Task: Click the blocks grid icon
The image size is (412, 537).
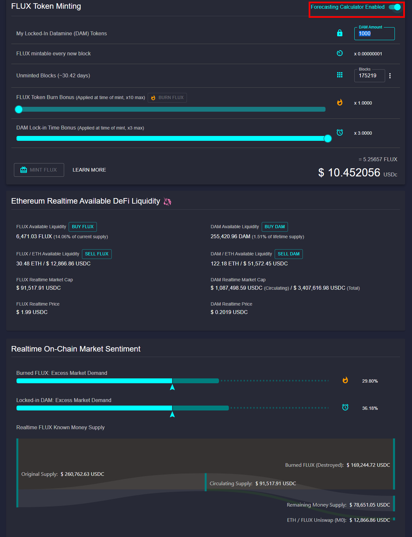Action: [x=340, y=75]
